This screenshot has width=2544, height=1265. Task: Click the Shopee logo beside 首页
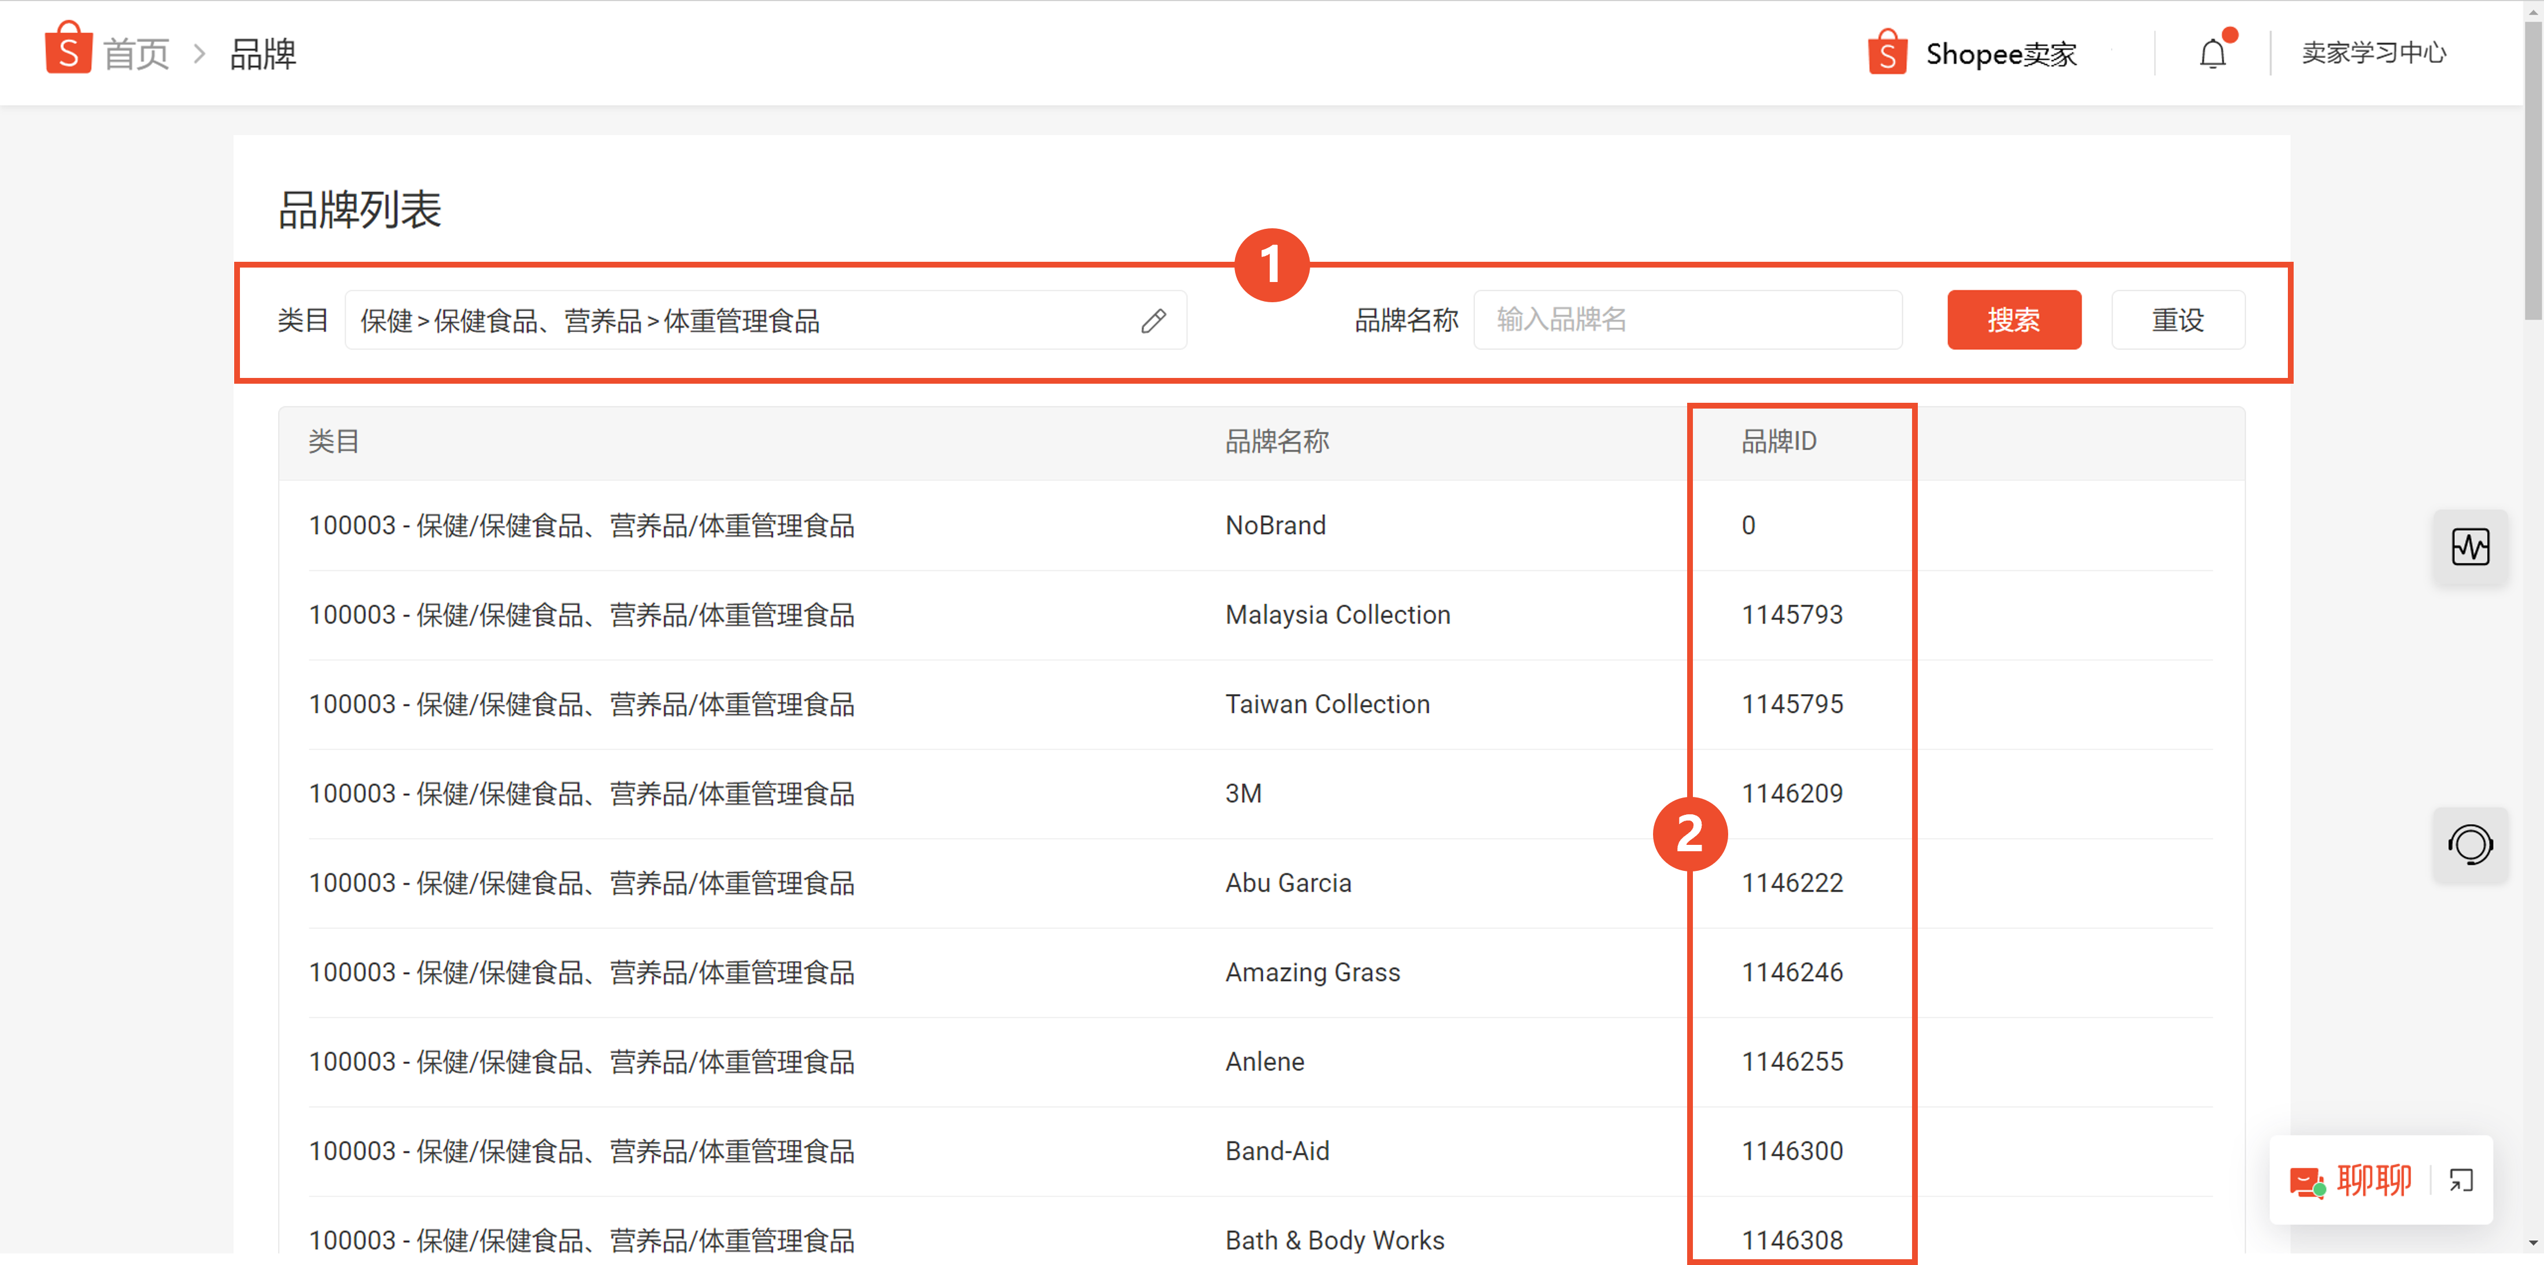point(68,49)
